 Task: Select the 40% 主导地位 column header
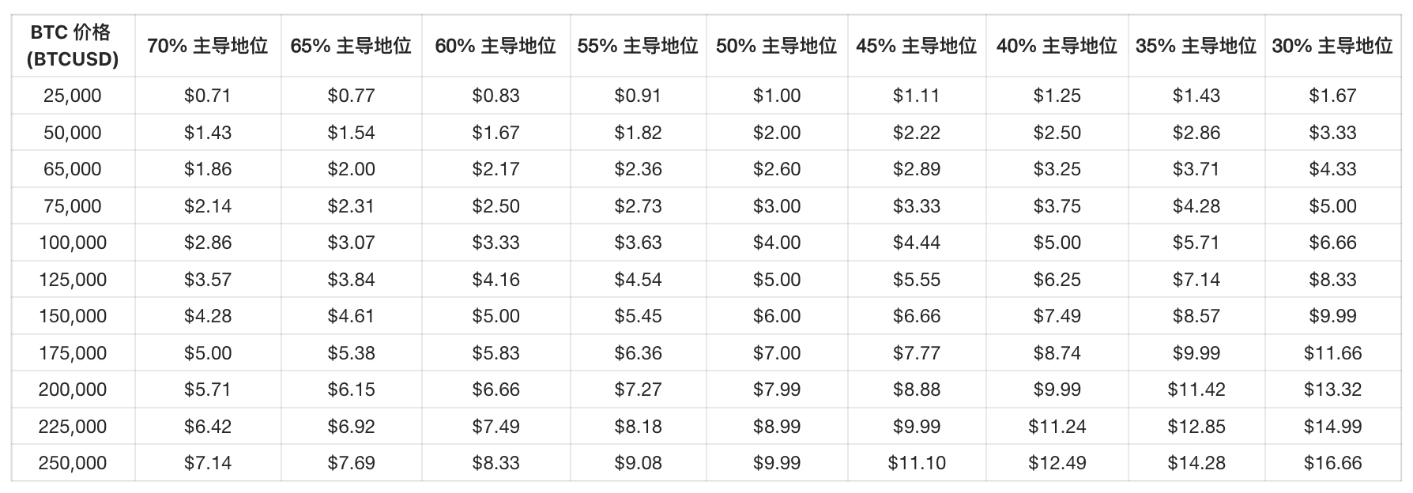pos(1057,46)
